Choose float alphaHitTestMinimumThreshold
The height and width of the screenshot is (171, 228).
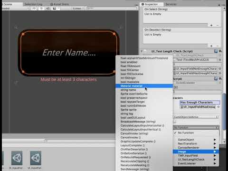tap(144, 58)
